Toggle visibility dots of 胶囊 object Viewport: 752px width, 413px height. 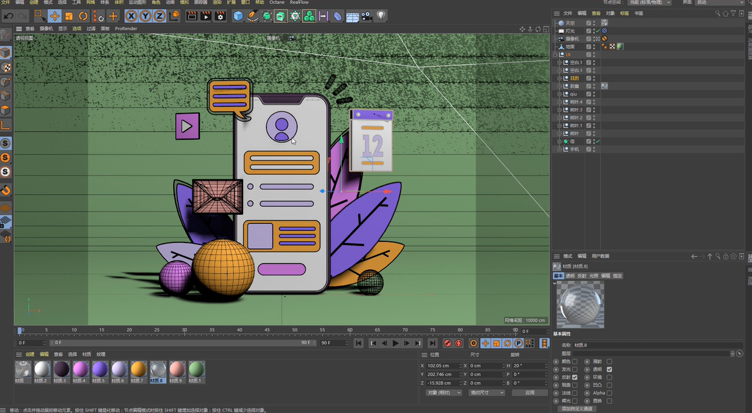point(594,87)
